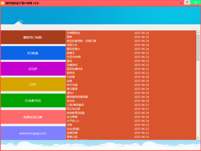Choose the 太平轮(上) movie entry
Image resolution: width=201 pixels, height=151 pixels.
pos(72,121)
